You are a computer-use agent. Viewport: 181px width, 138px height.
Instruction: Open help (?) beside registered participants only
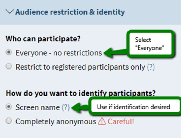[x=151, y=67]
